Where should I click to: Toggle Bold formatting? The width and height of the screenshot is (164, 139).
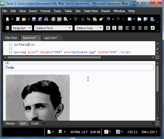(108, 28)
